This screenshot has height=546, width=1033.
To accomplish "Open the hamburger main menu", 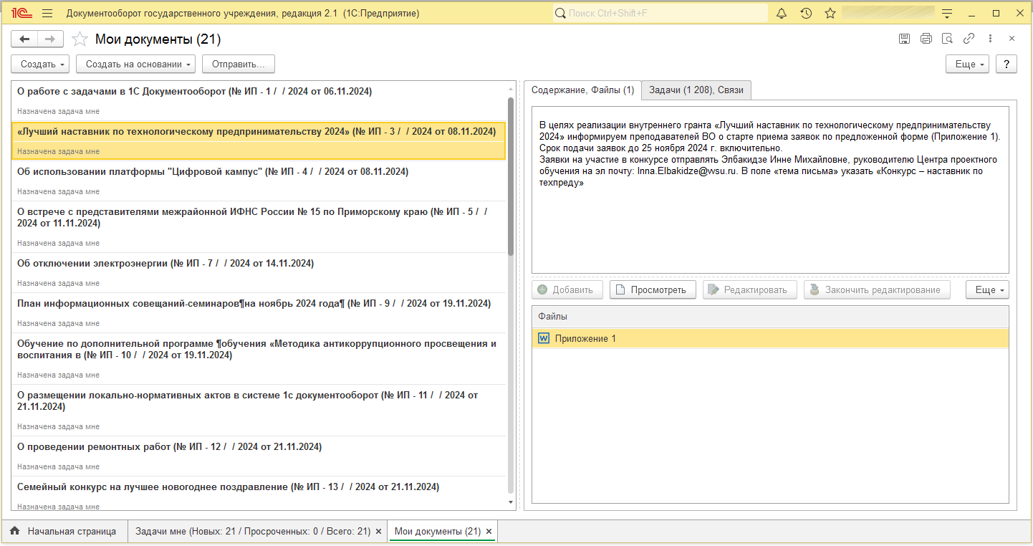I will pyautogui.click(x=47, y=13).
